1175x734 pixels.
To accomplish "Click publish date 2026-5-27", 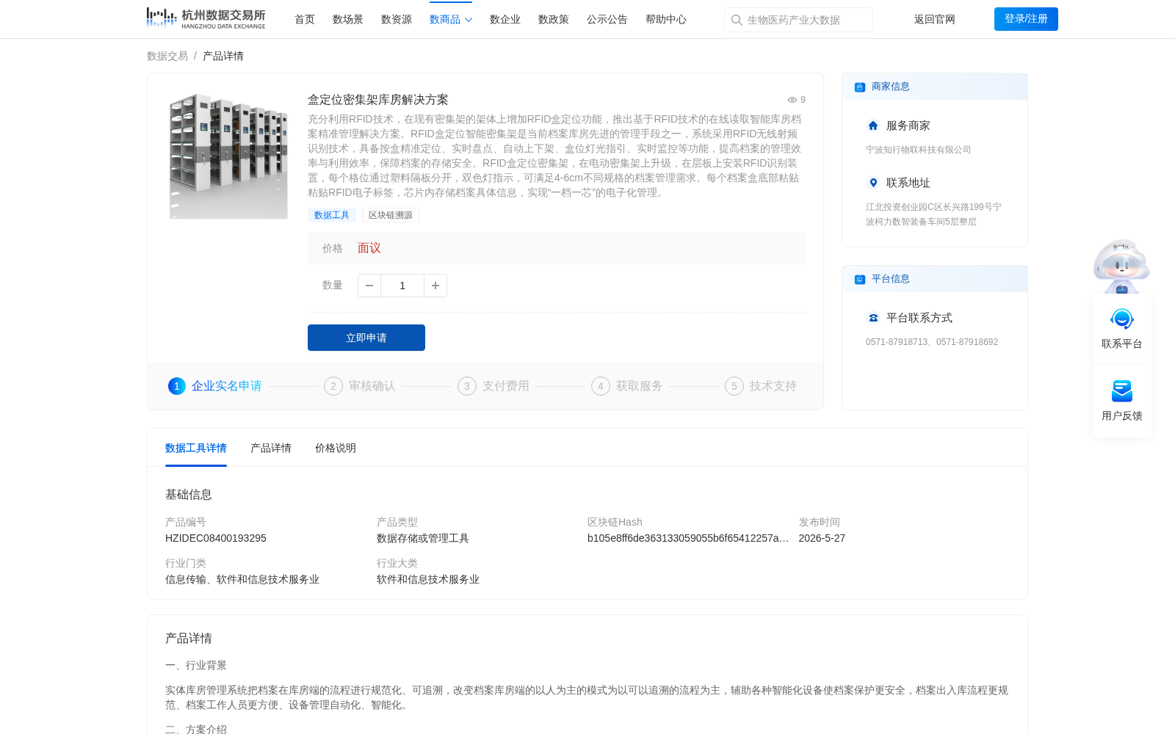I will pyautogui.click(x=822, y=538).
